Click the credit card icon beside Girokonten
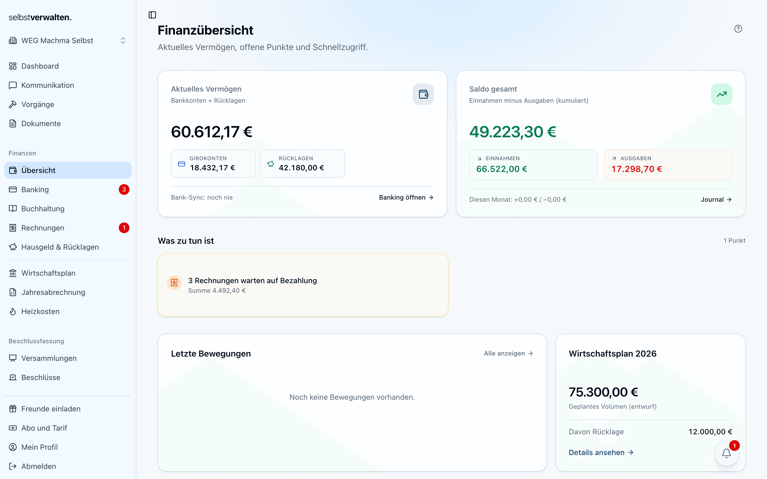This screenshot has height=479, width=767. coord(182,164)
